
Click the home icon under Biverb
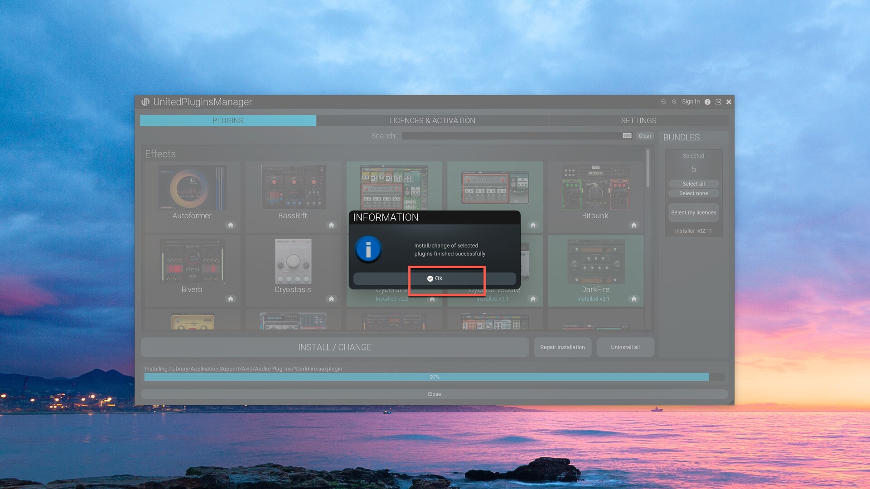click(231, 299)
